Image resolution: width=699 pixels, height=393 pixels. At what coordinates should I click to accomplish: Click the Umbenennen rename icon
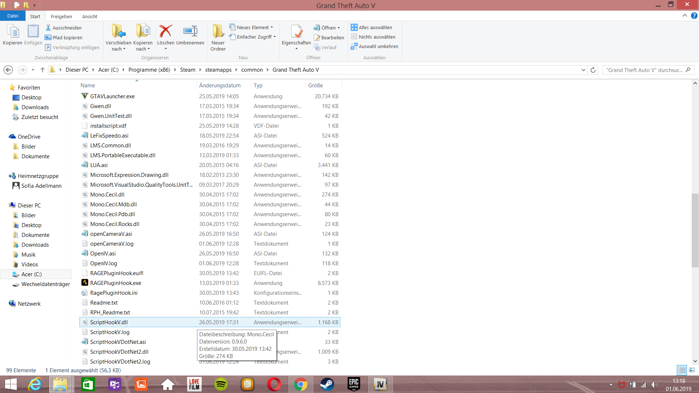click(x=190, y=31)
